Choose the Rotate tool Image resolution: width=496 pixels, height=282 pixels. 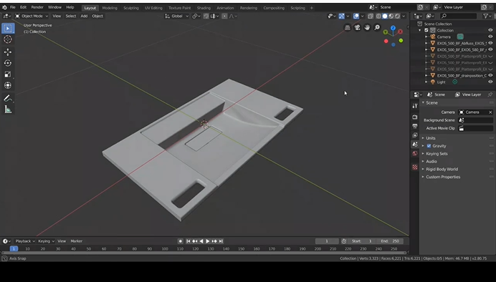pos(8,63)
